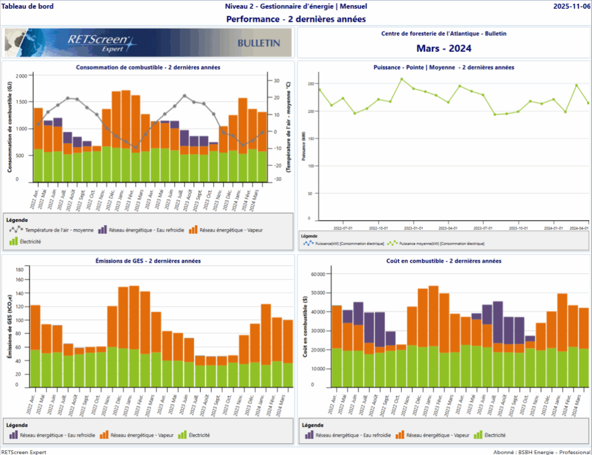Click Électricité legend icon in fuel cost chart

coord(478,435)
